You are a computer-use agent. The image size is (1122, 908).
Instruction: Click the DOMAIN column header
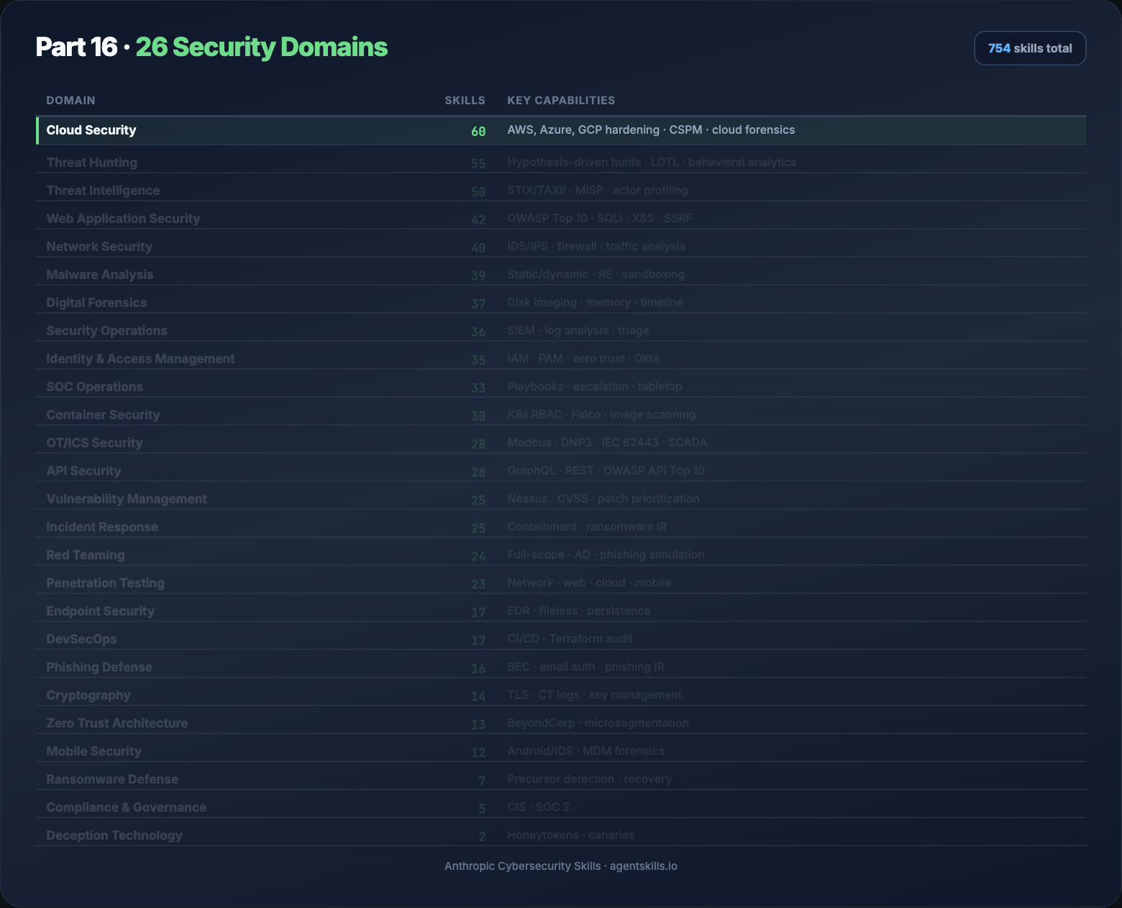[70, 101]
